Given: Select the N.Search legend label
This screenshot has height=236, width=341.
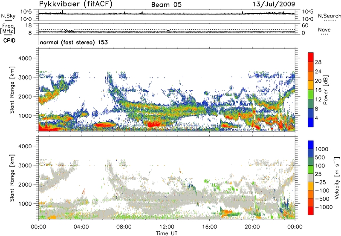Looking at the screenshot, I should tap(329, 16).
